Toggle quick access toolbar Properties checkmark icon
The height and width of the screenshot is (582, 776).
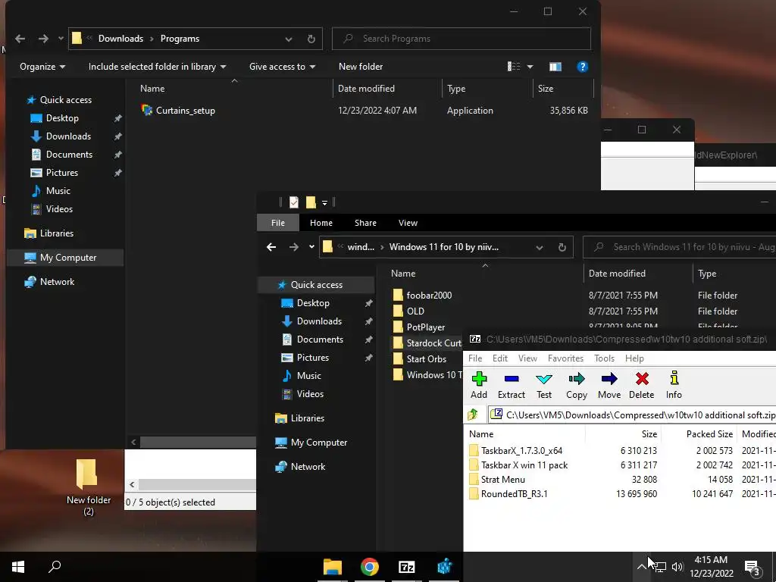[x=294, y=202]
